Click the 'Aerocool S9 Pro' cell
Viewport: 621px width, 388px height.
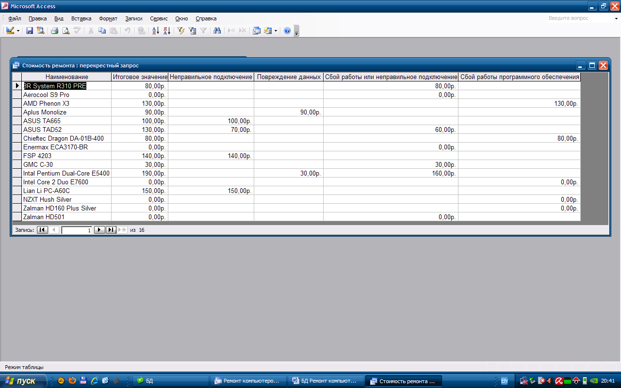67,95
